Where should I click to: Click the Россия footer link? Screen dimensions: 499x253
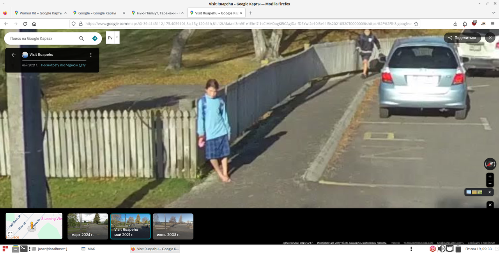pyautogui.click(x=395, y=243)
